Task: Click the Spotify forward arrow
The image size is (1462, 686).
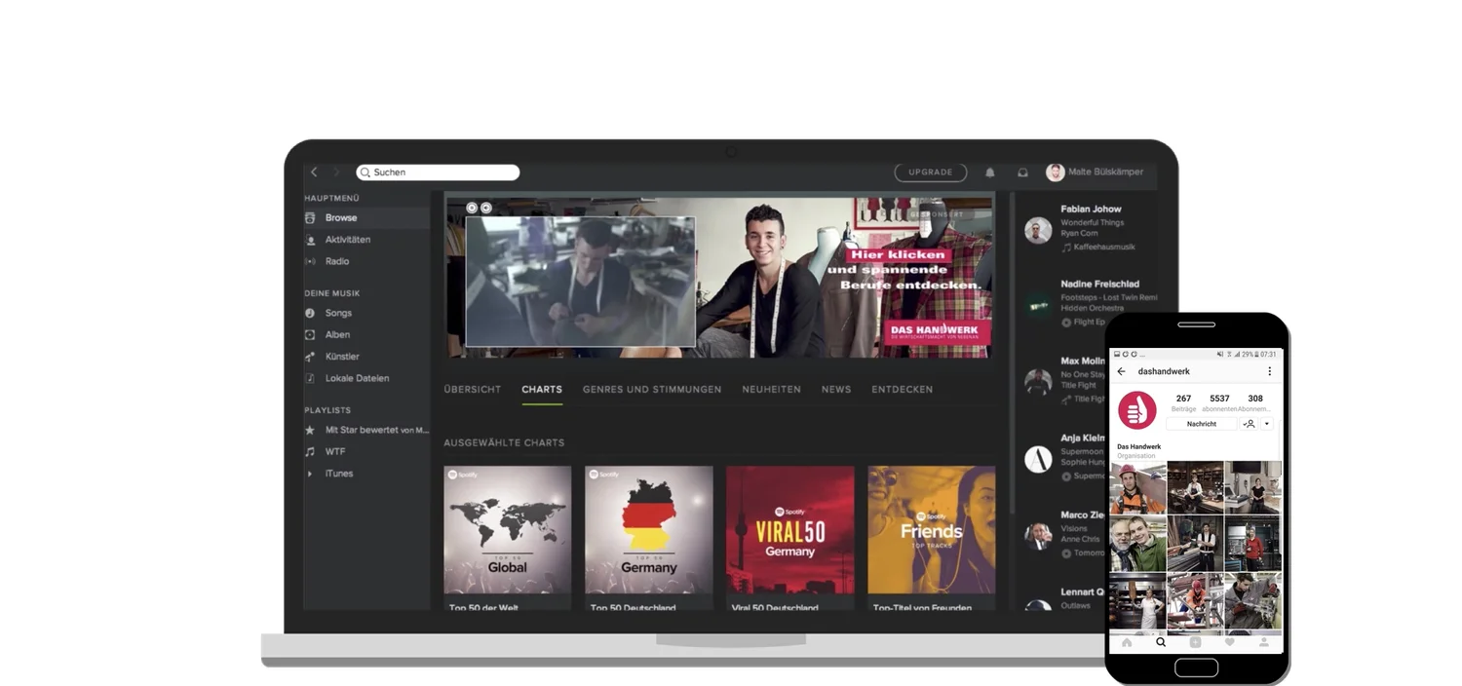Action: [336, 172]
